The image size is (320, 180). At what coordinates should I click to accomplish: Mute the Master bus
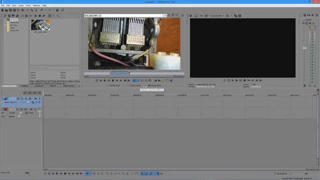click(x=310, y=23)
